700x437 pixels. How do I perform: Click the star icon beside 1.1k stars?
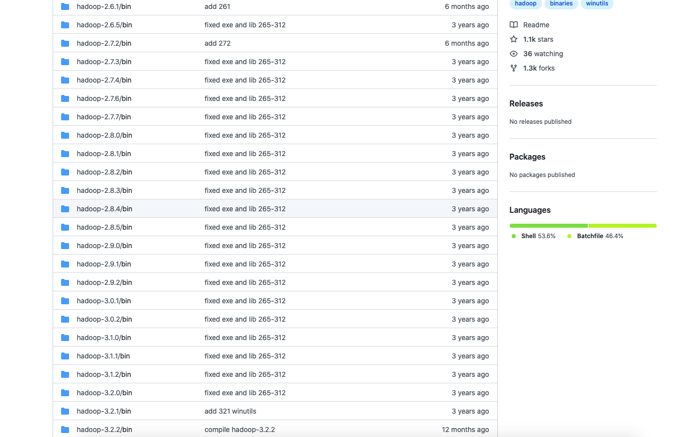pyautogui.click(x=514, y=39)
